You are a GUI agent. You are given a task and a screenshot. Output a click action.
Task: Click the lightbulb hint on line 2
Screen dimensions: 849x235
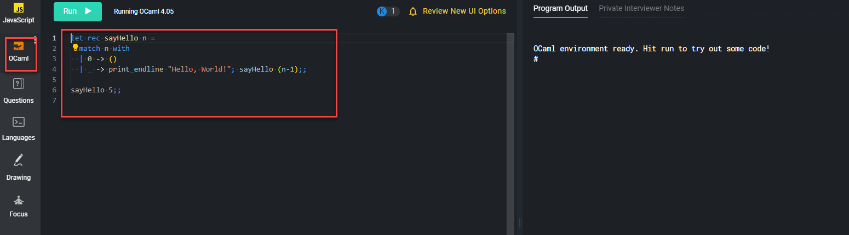click(x=76, y=48)
